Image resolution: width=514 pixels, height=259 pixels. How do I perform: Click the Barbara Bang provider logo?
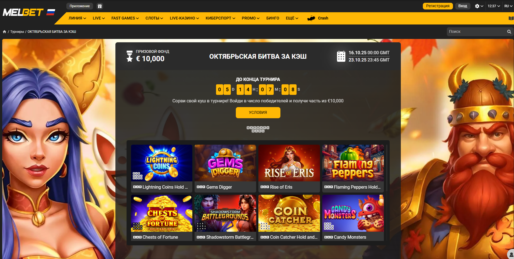pyautogui.click(x=258, y=129)
